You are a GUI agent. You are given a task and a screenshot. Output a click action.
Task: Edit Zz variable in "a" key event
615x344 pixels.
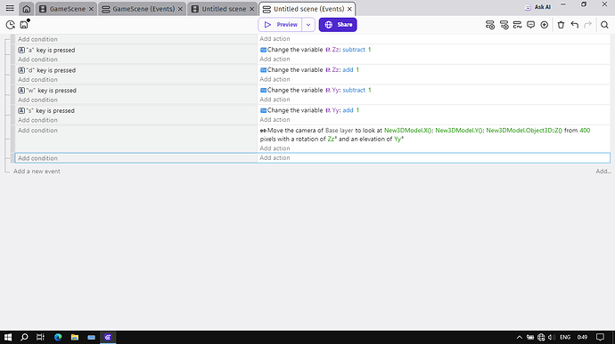click(x=333, y=50)
